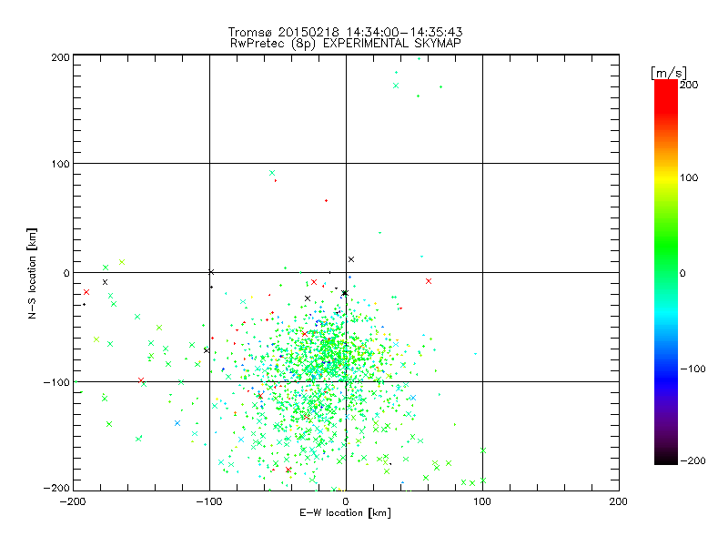
Task: Click the black X marker just above zero N-S line
Action: 351,259
